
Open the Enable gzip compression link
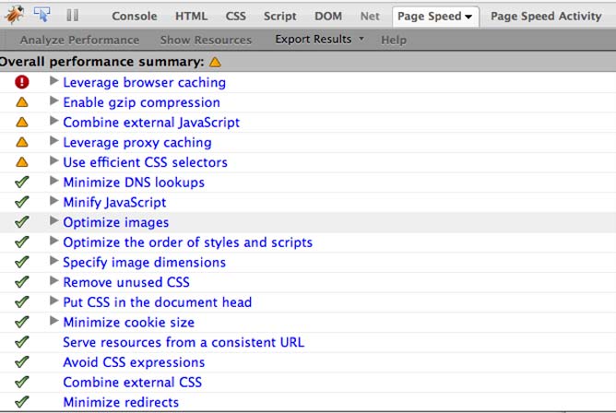point(141,102)
